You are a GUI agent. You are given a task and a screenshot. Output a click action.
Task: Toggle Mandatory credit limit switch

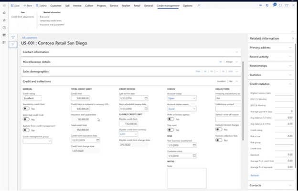point(26,109)
